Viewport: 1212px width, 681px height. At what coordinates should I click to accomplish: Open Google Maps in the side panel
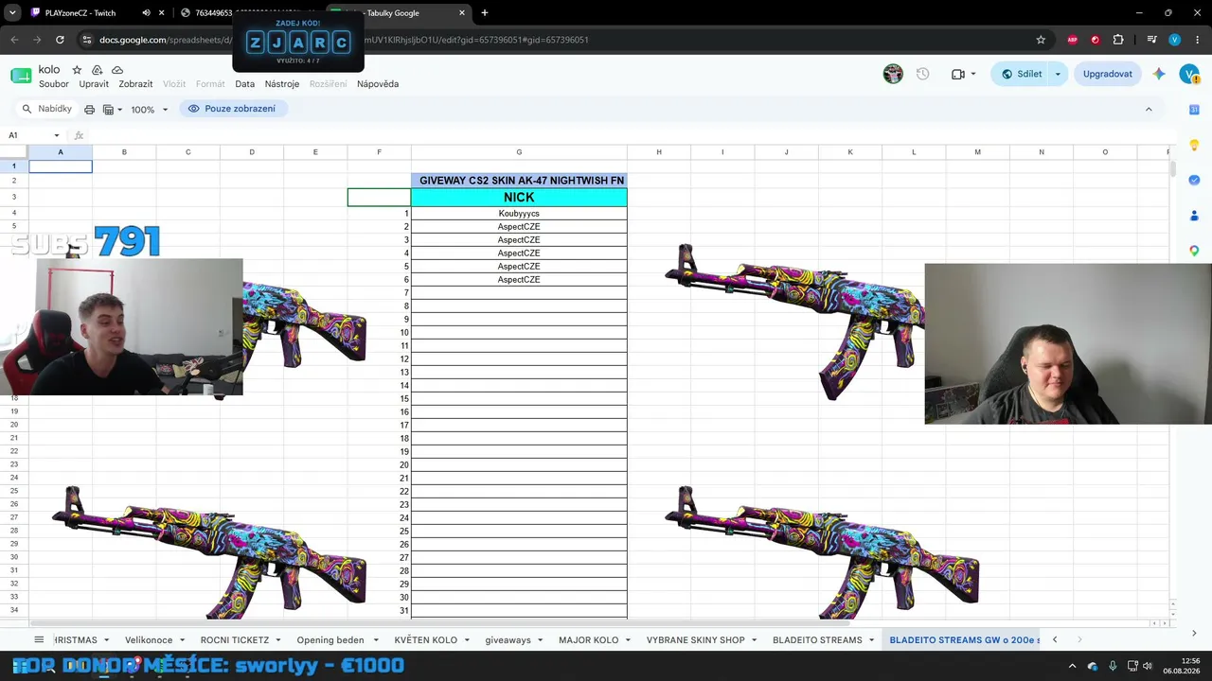(x=1194, y=251)
